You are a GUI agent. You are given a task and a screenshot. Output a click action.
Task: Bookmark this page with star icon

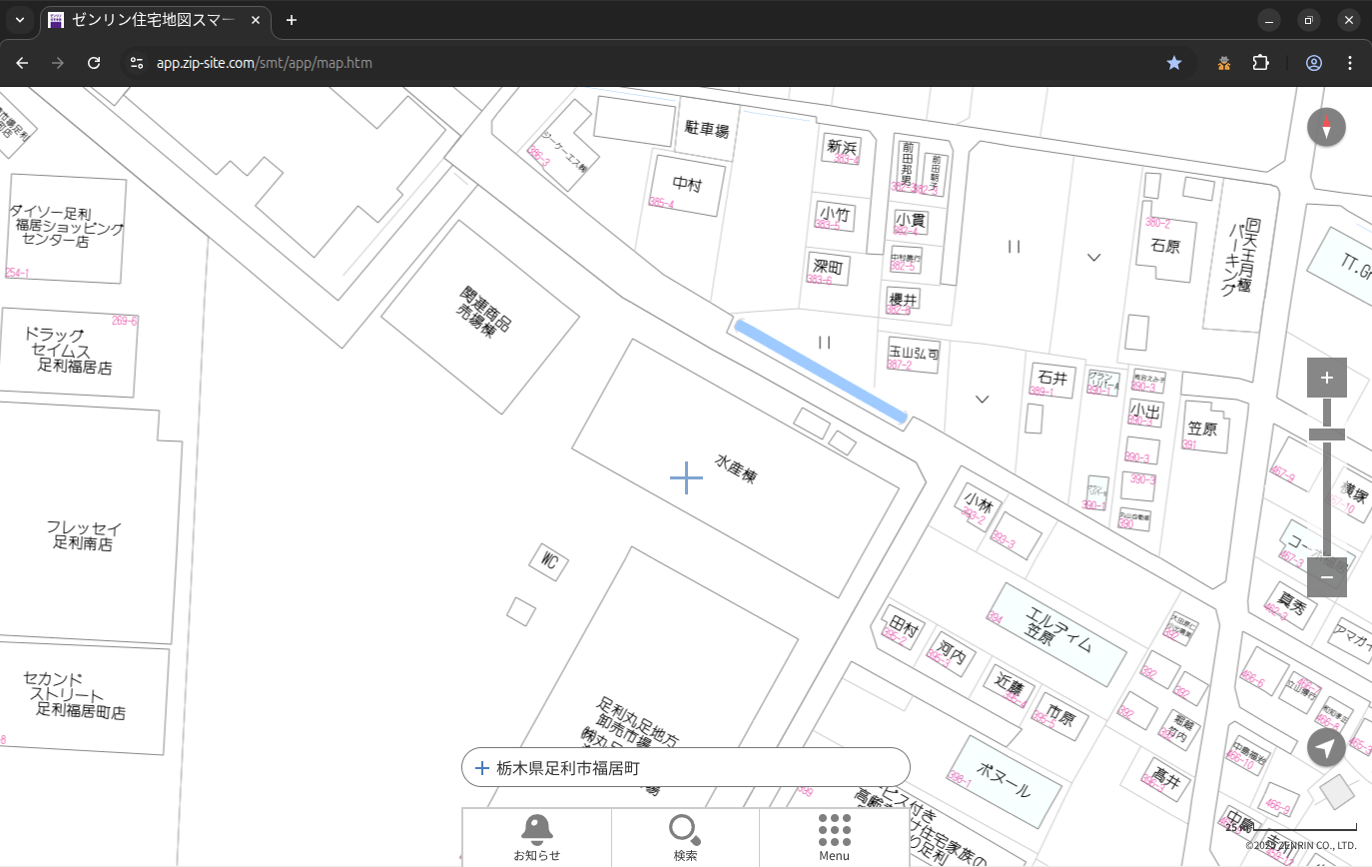point(1174,63)
